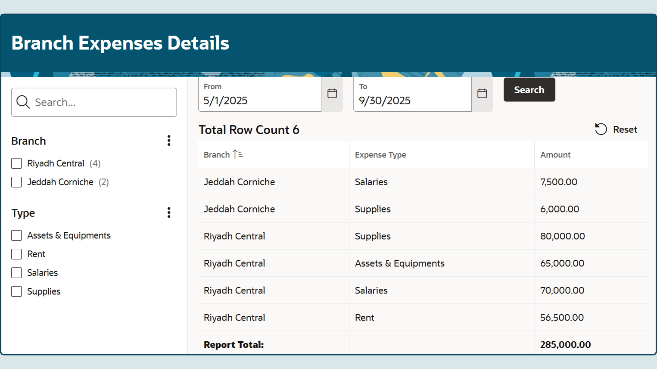Focus the From date input field
This screenshot has height=369, width=657.
pyautogui.click(x=259, y=100)
